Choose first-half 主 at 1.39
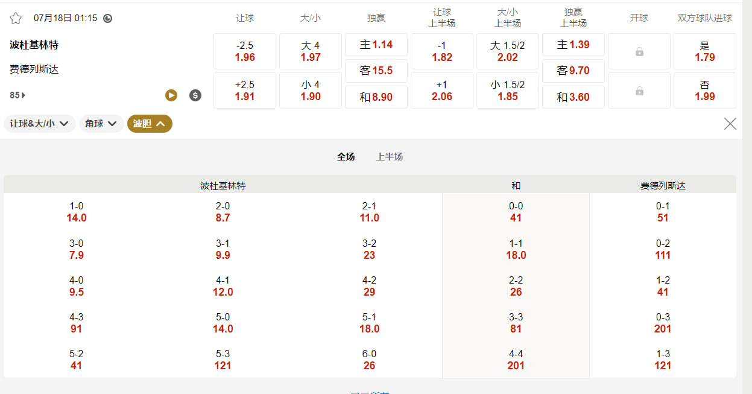 pos(573,45)
